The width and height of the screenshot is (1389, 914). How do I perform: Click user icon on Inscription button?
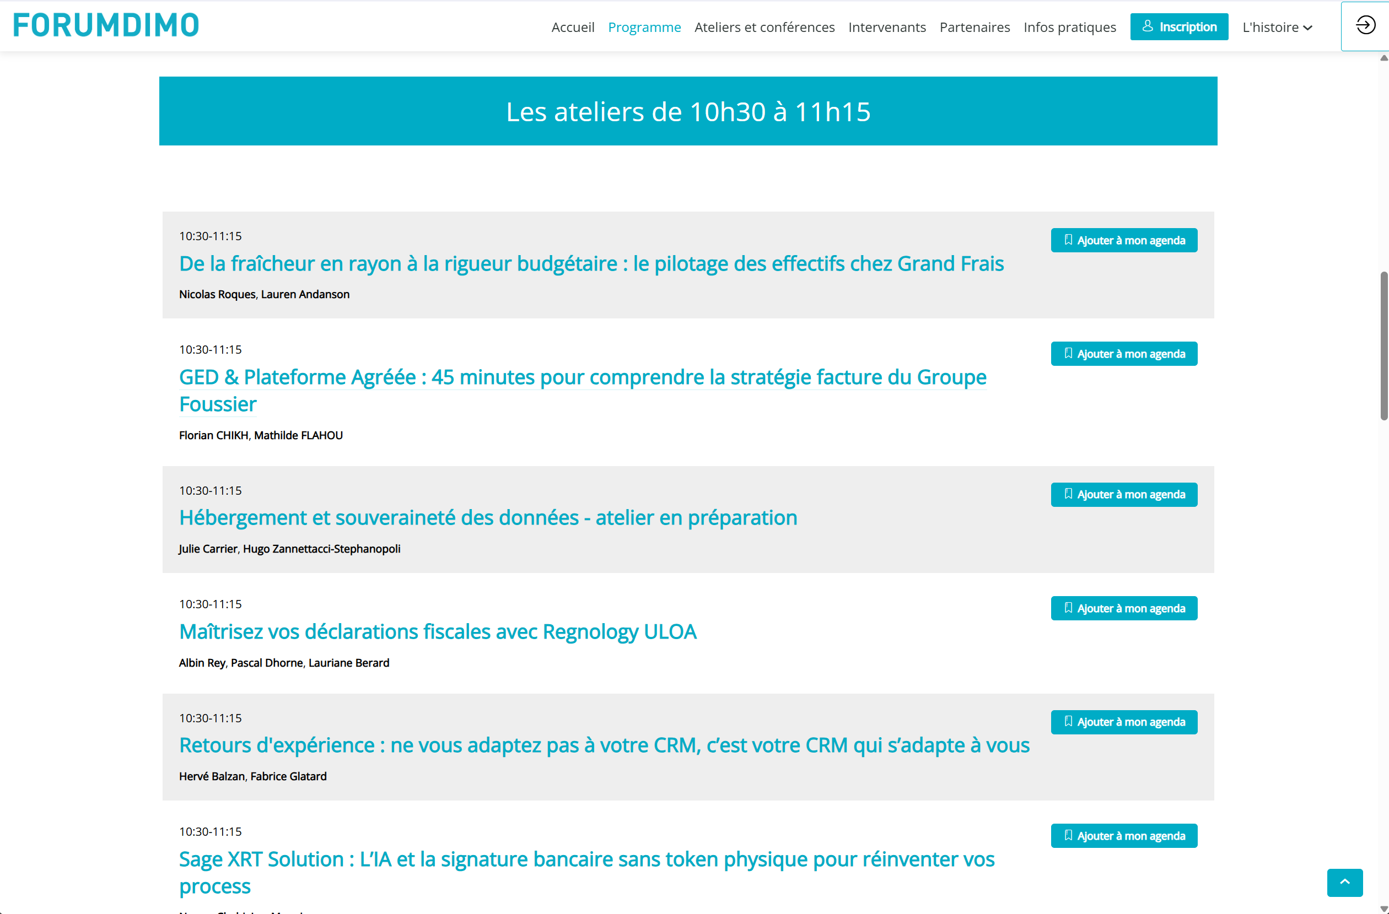pos(1147,26)
